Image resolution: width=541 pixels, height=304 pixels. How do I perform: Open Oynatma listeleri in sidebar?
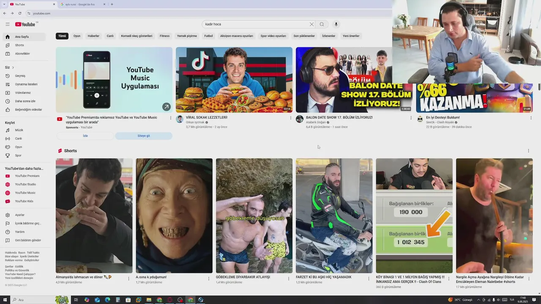coord(24,84)
